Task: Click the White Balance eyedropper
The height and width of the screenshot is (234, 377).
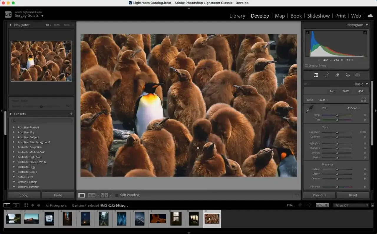Action: pyautogui.click(x=309, y=108)
